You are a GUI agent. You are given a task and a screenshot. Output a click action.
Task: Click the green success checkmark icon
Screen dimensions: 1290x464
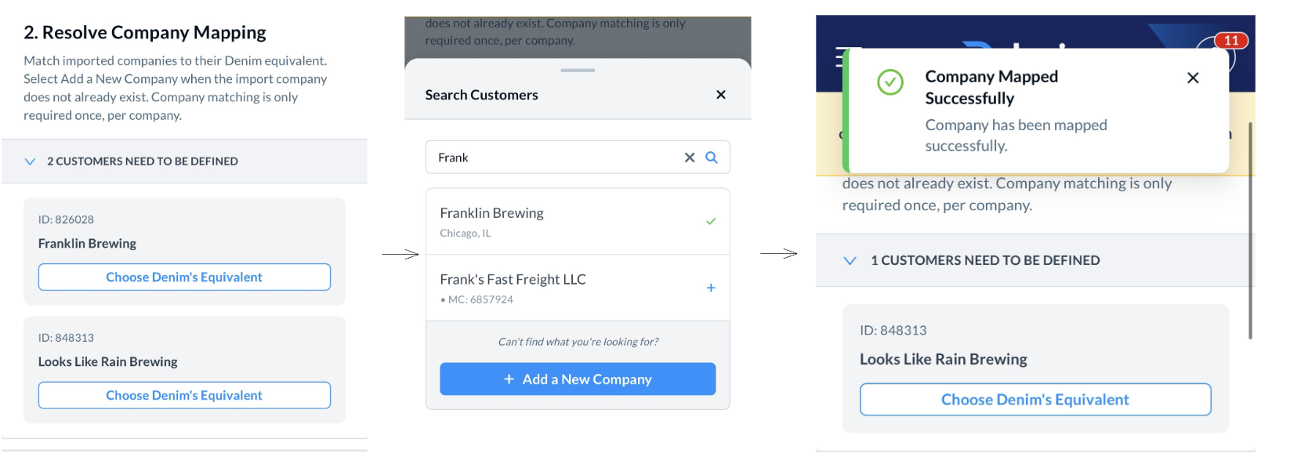(890, 82)
